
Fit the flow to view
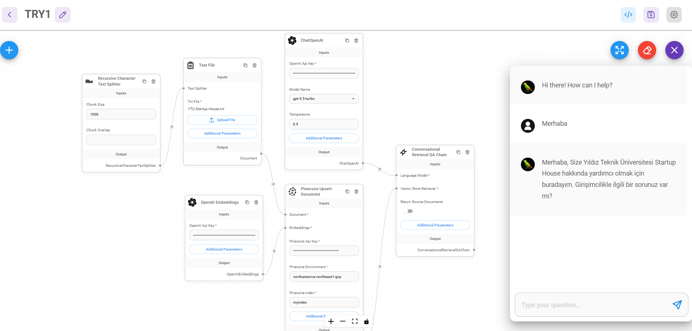(354, 321)
